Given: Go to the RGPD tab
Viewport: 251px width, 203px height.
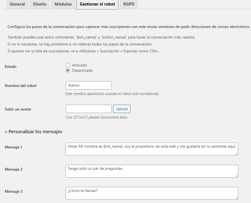Looking at the screenshot, I should [x=129, y=4].
